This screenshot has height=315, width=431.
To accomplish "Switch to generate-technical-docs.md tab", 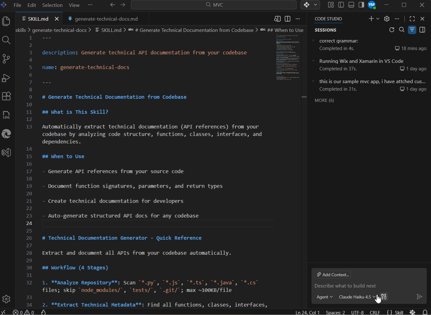I will tap(106, 19).
